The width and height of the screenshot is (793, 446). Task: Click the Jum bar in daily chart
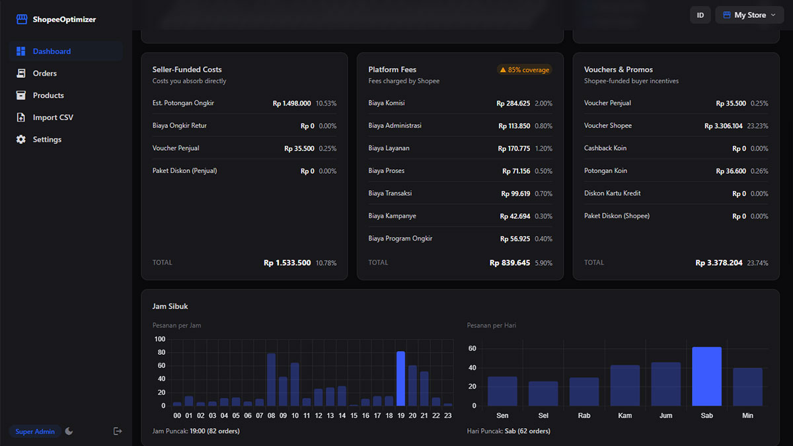point(665,384)
